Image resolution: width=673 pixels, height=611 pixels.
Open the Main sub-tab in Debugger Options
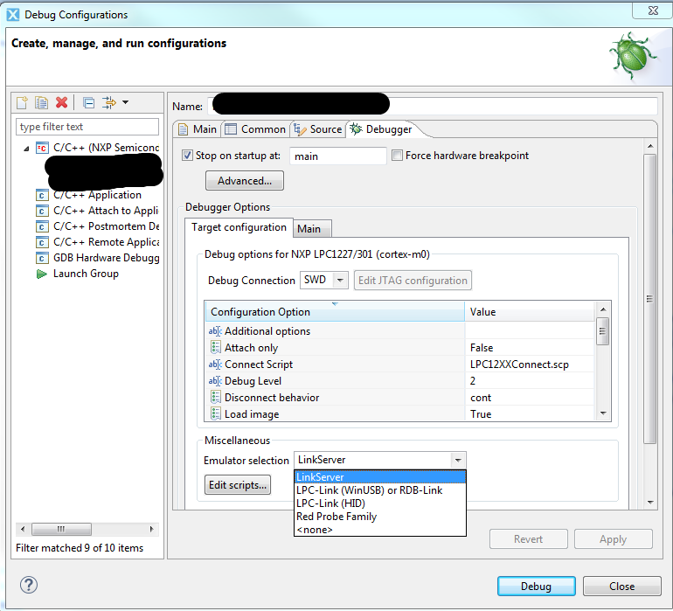[x=312, y=229]
